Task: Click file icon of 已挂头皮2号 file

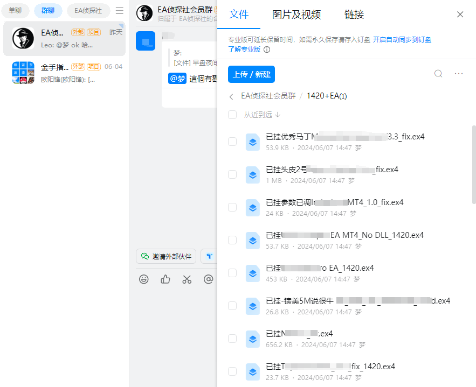Action: [x=253, y=175]
